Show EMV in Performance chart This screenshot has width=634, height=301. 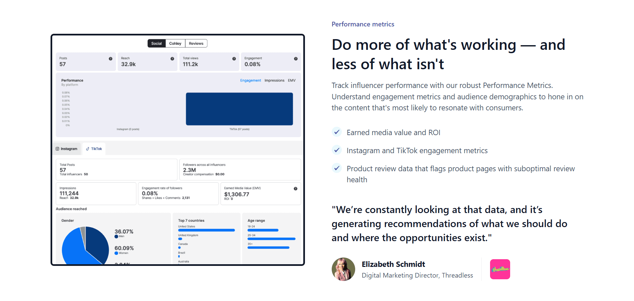click(292, 81)
